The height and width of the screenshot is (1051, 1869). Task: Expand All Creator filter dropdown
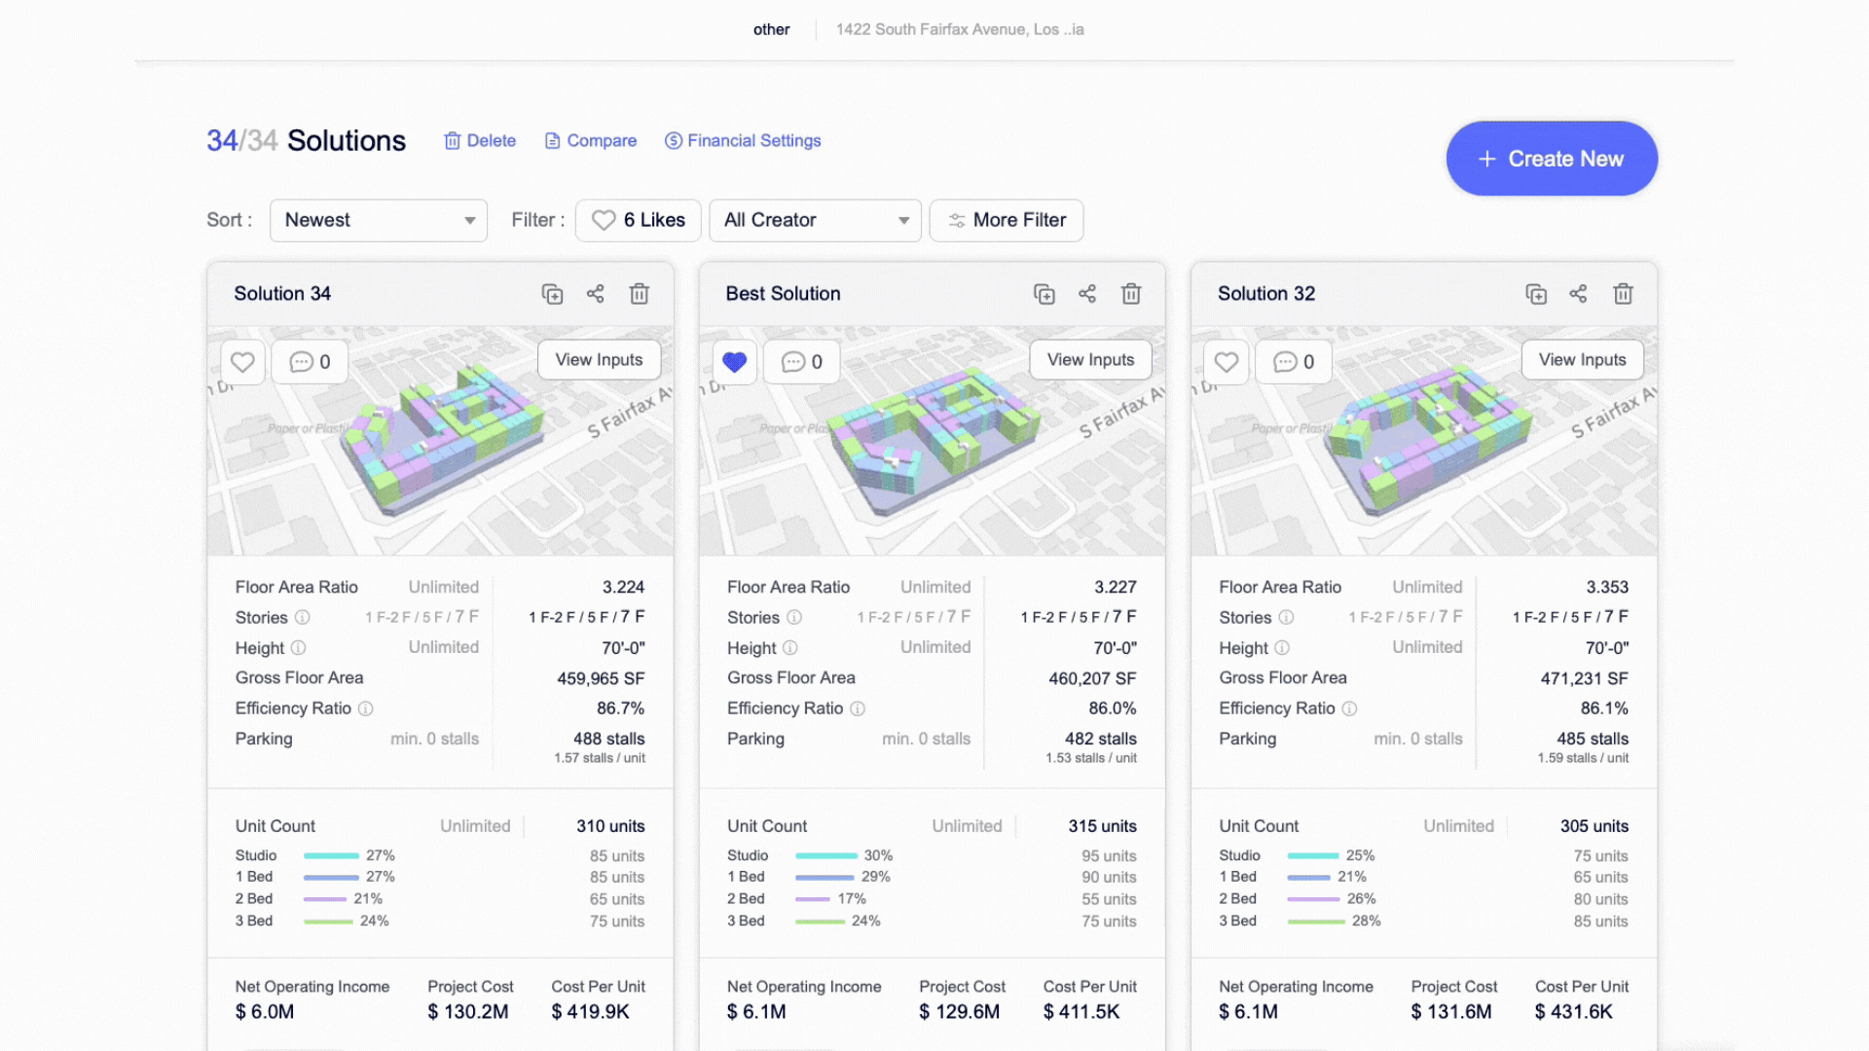815,220
